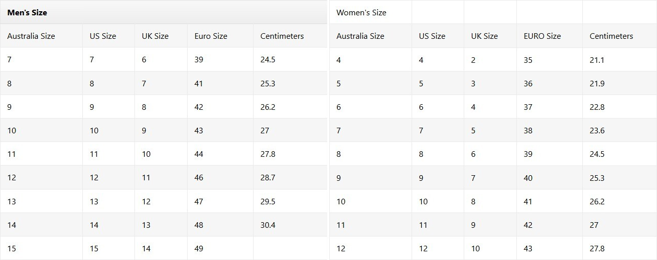Select women's Euro size 38 cell
The height and width of the screenshot is (260, 657).
click(x=528, y=131)
